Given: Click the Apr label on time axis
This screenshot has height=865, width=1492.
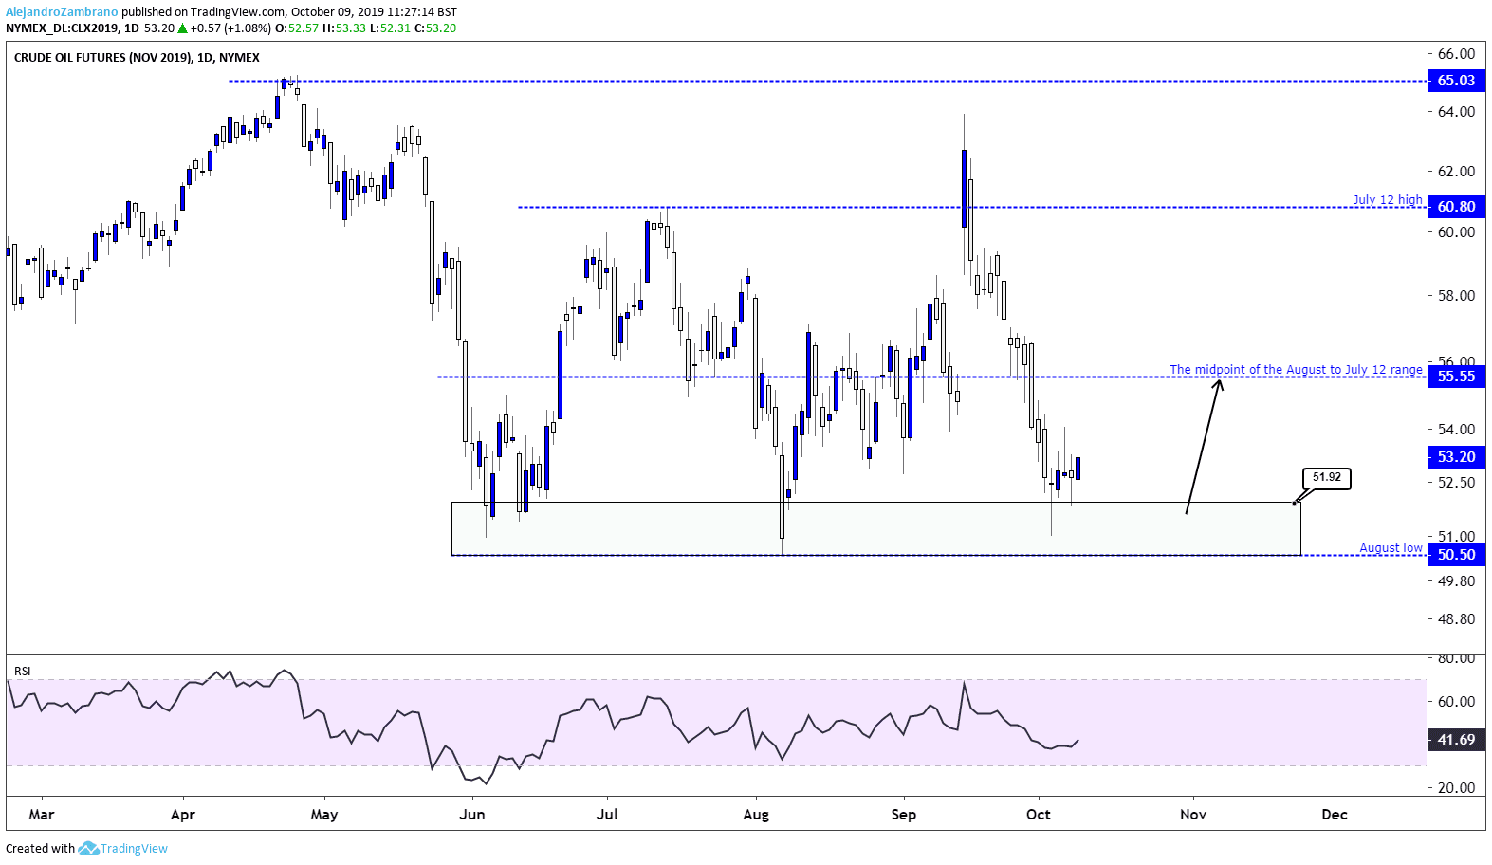Looking at the screenshot, I should pos(183,815).
